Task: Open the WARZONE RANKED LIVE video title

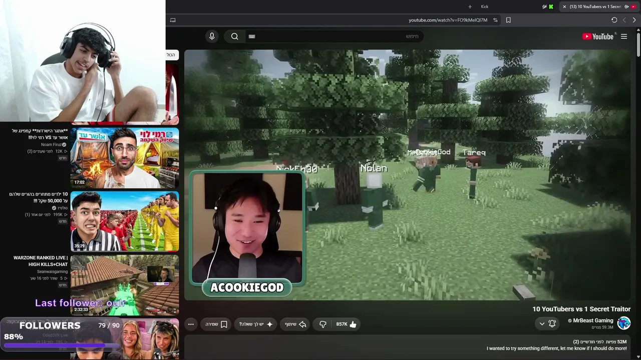Action: click(x=41, y=261)
